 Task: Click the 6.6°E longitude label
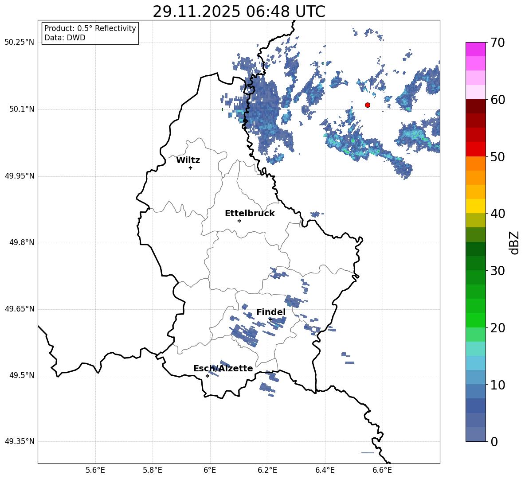[382, 470]
